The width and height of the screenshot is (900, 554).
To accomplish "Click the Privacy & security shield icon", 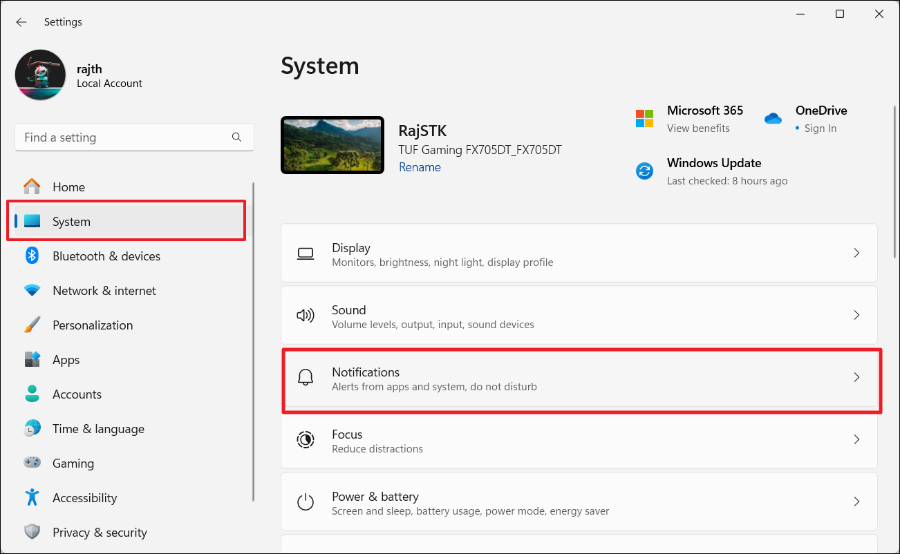I will [x=32, y=533].
